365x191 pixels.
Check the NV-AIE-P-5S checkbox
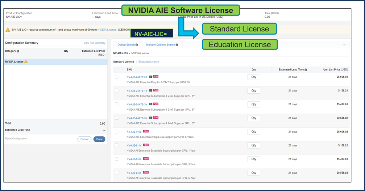coord(117,132)
